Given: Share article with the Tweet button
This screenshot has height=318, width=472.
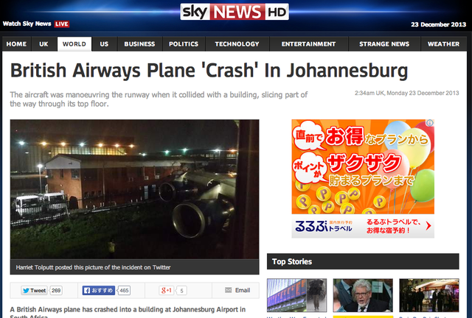Looking at the screenshot, I should (x=35, y=290).
